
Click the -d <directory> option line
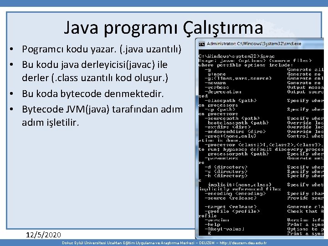tap(226, 167)
